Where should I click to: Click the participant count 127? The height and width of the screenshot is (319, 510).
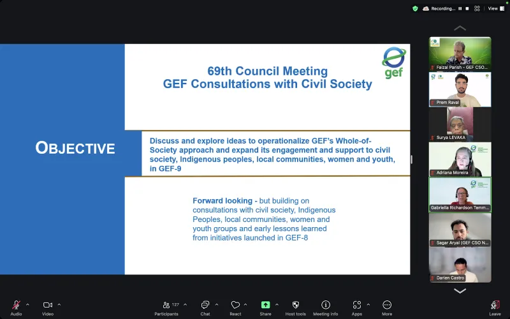coord(176,305)
